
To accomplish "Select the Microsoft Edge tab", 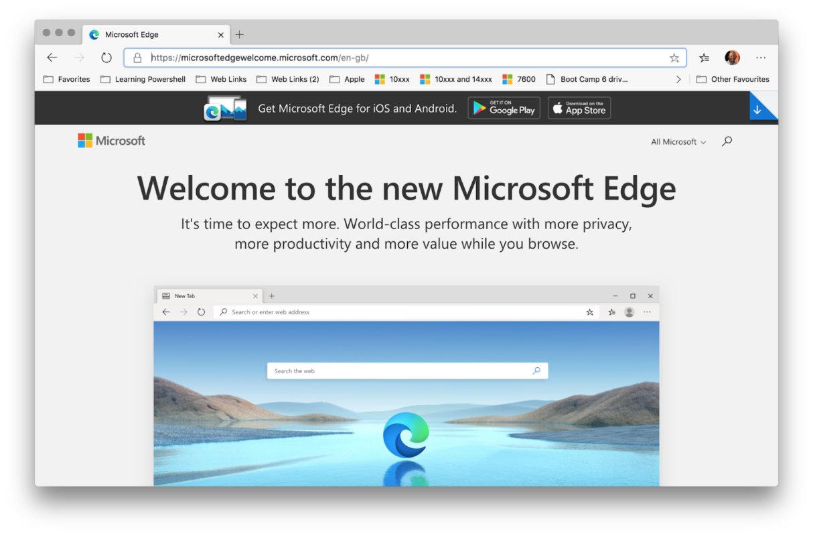I will [147, 35].
